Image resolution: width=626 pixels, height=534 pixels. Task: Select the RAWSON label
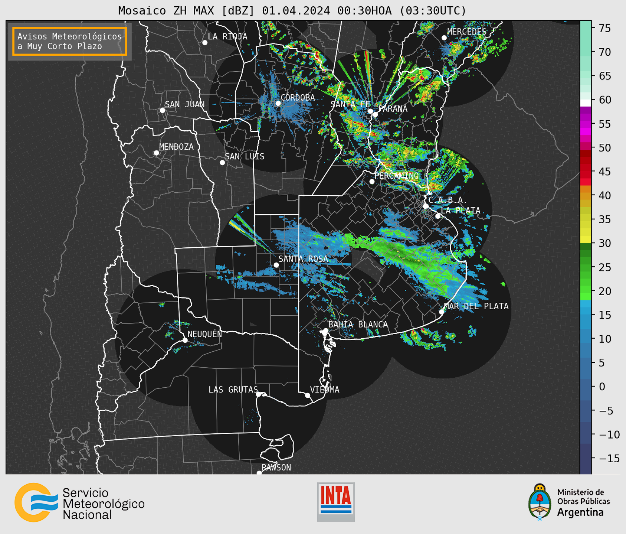[x=276, y=468]
